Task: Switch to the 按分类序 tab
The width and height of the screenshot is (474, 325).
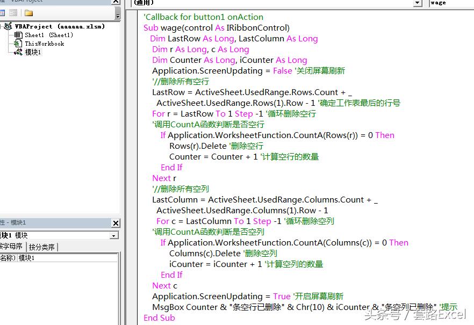Action: coord(42,247)
